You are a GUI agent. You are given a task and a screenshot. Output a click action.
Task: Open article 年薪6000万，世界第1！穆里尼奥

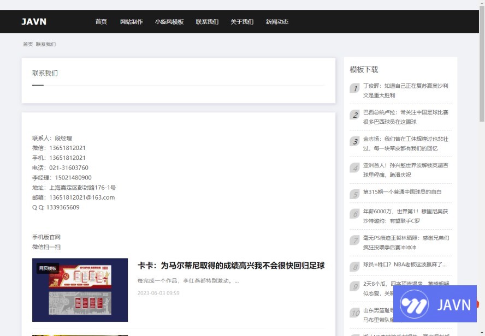[405, 216]
